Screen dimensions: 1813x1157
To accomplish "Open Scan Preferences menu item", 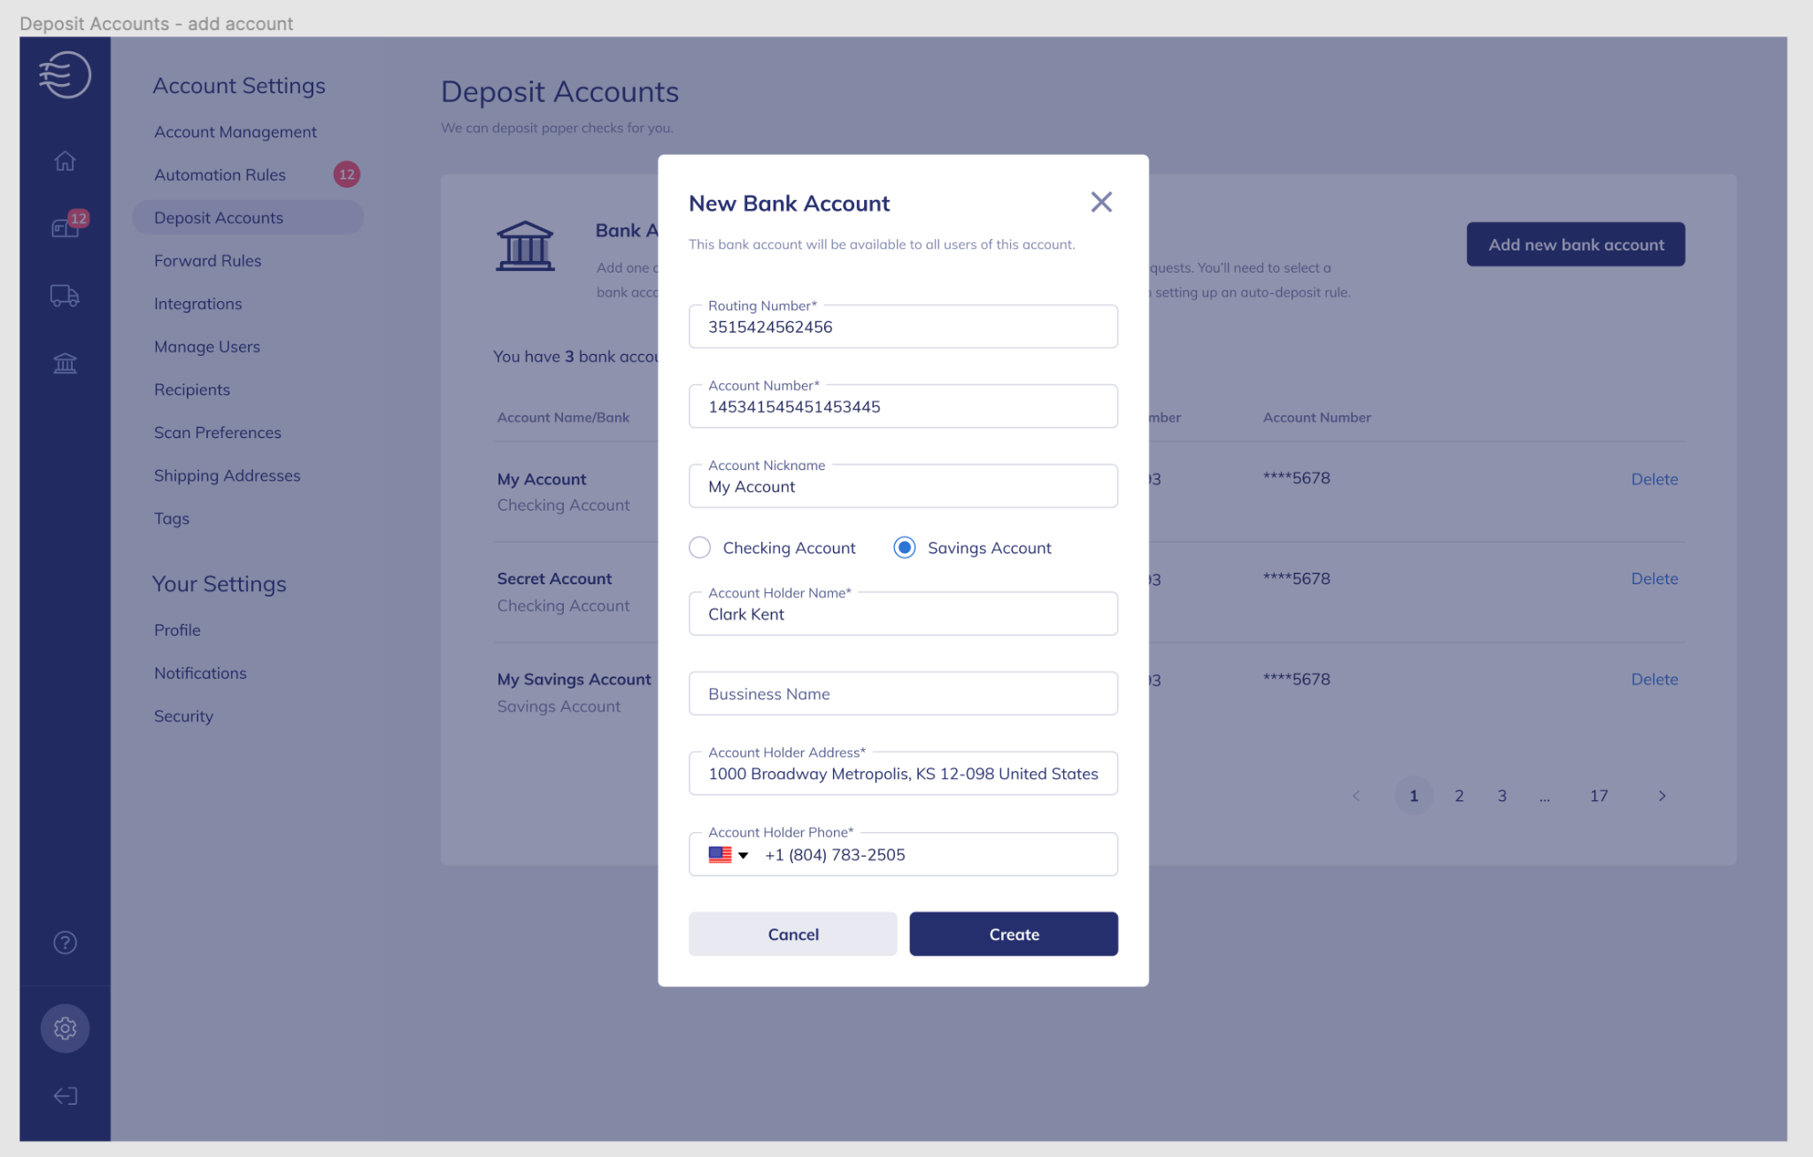I will (x=218, y=433).
